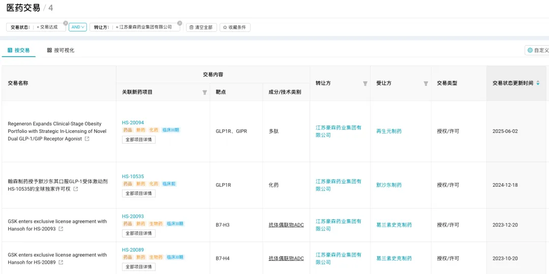Screen dimensions: 549x274
Task: Filter the 受让方 column
Action: [x=425, y=83]
